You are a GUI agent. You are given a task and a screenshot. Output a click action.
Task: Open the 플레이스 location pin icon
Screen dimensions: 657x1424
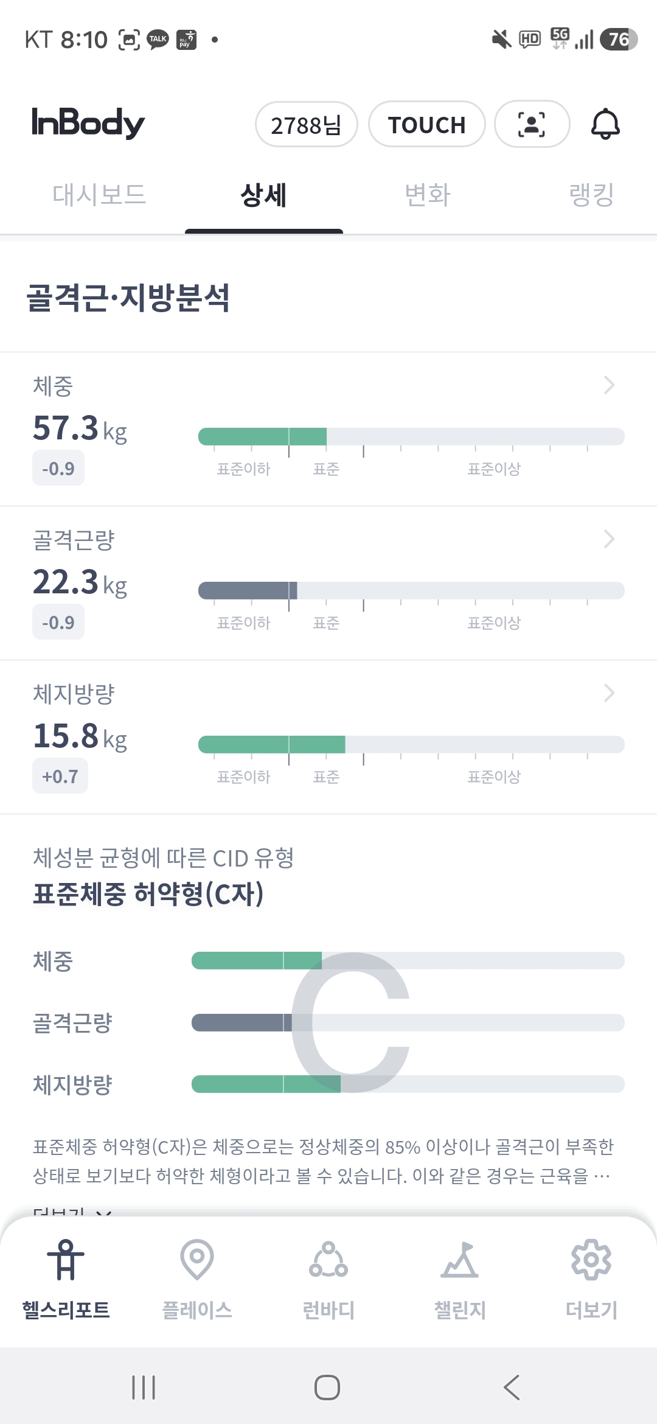pos(197,1259)
